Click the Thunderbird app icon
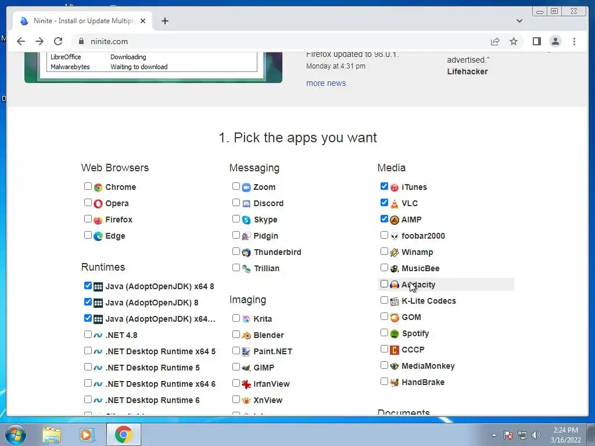The height and width of the screenshot is (446, 595). pos(246,253)
